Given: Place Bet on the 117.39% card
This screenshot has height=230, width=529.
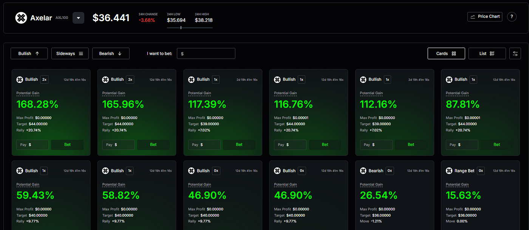Looking at the screenshot, I should 239,145.
